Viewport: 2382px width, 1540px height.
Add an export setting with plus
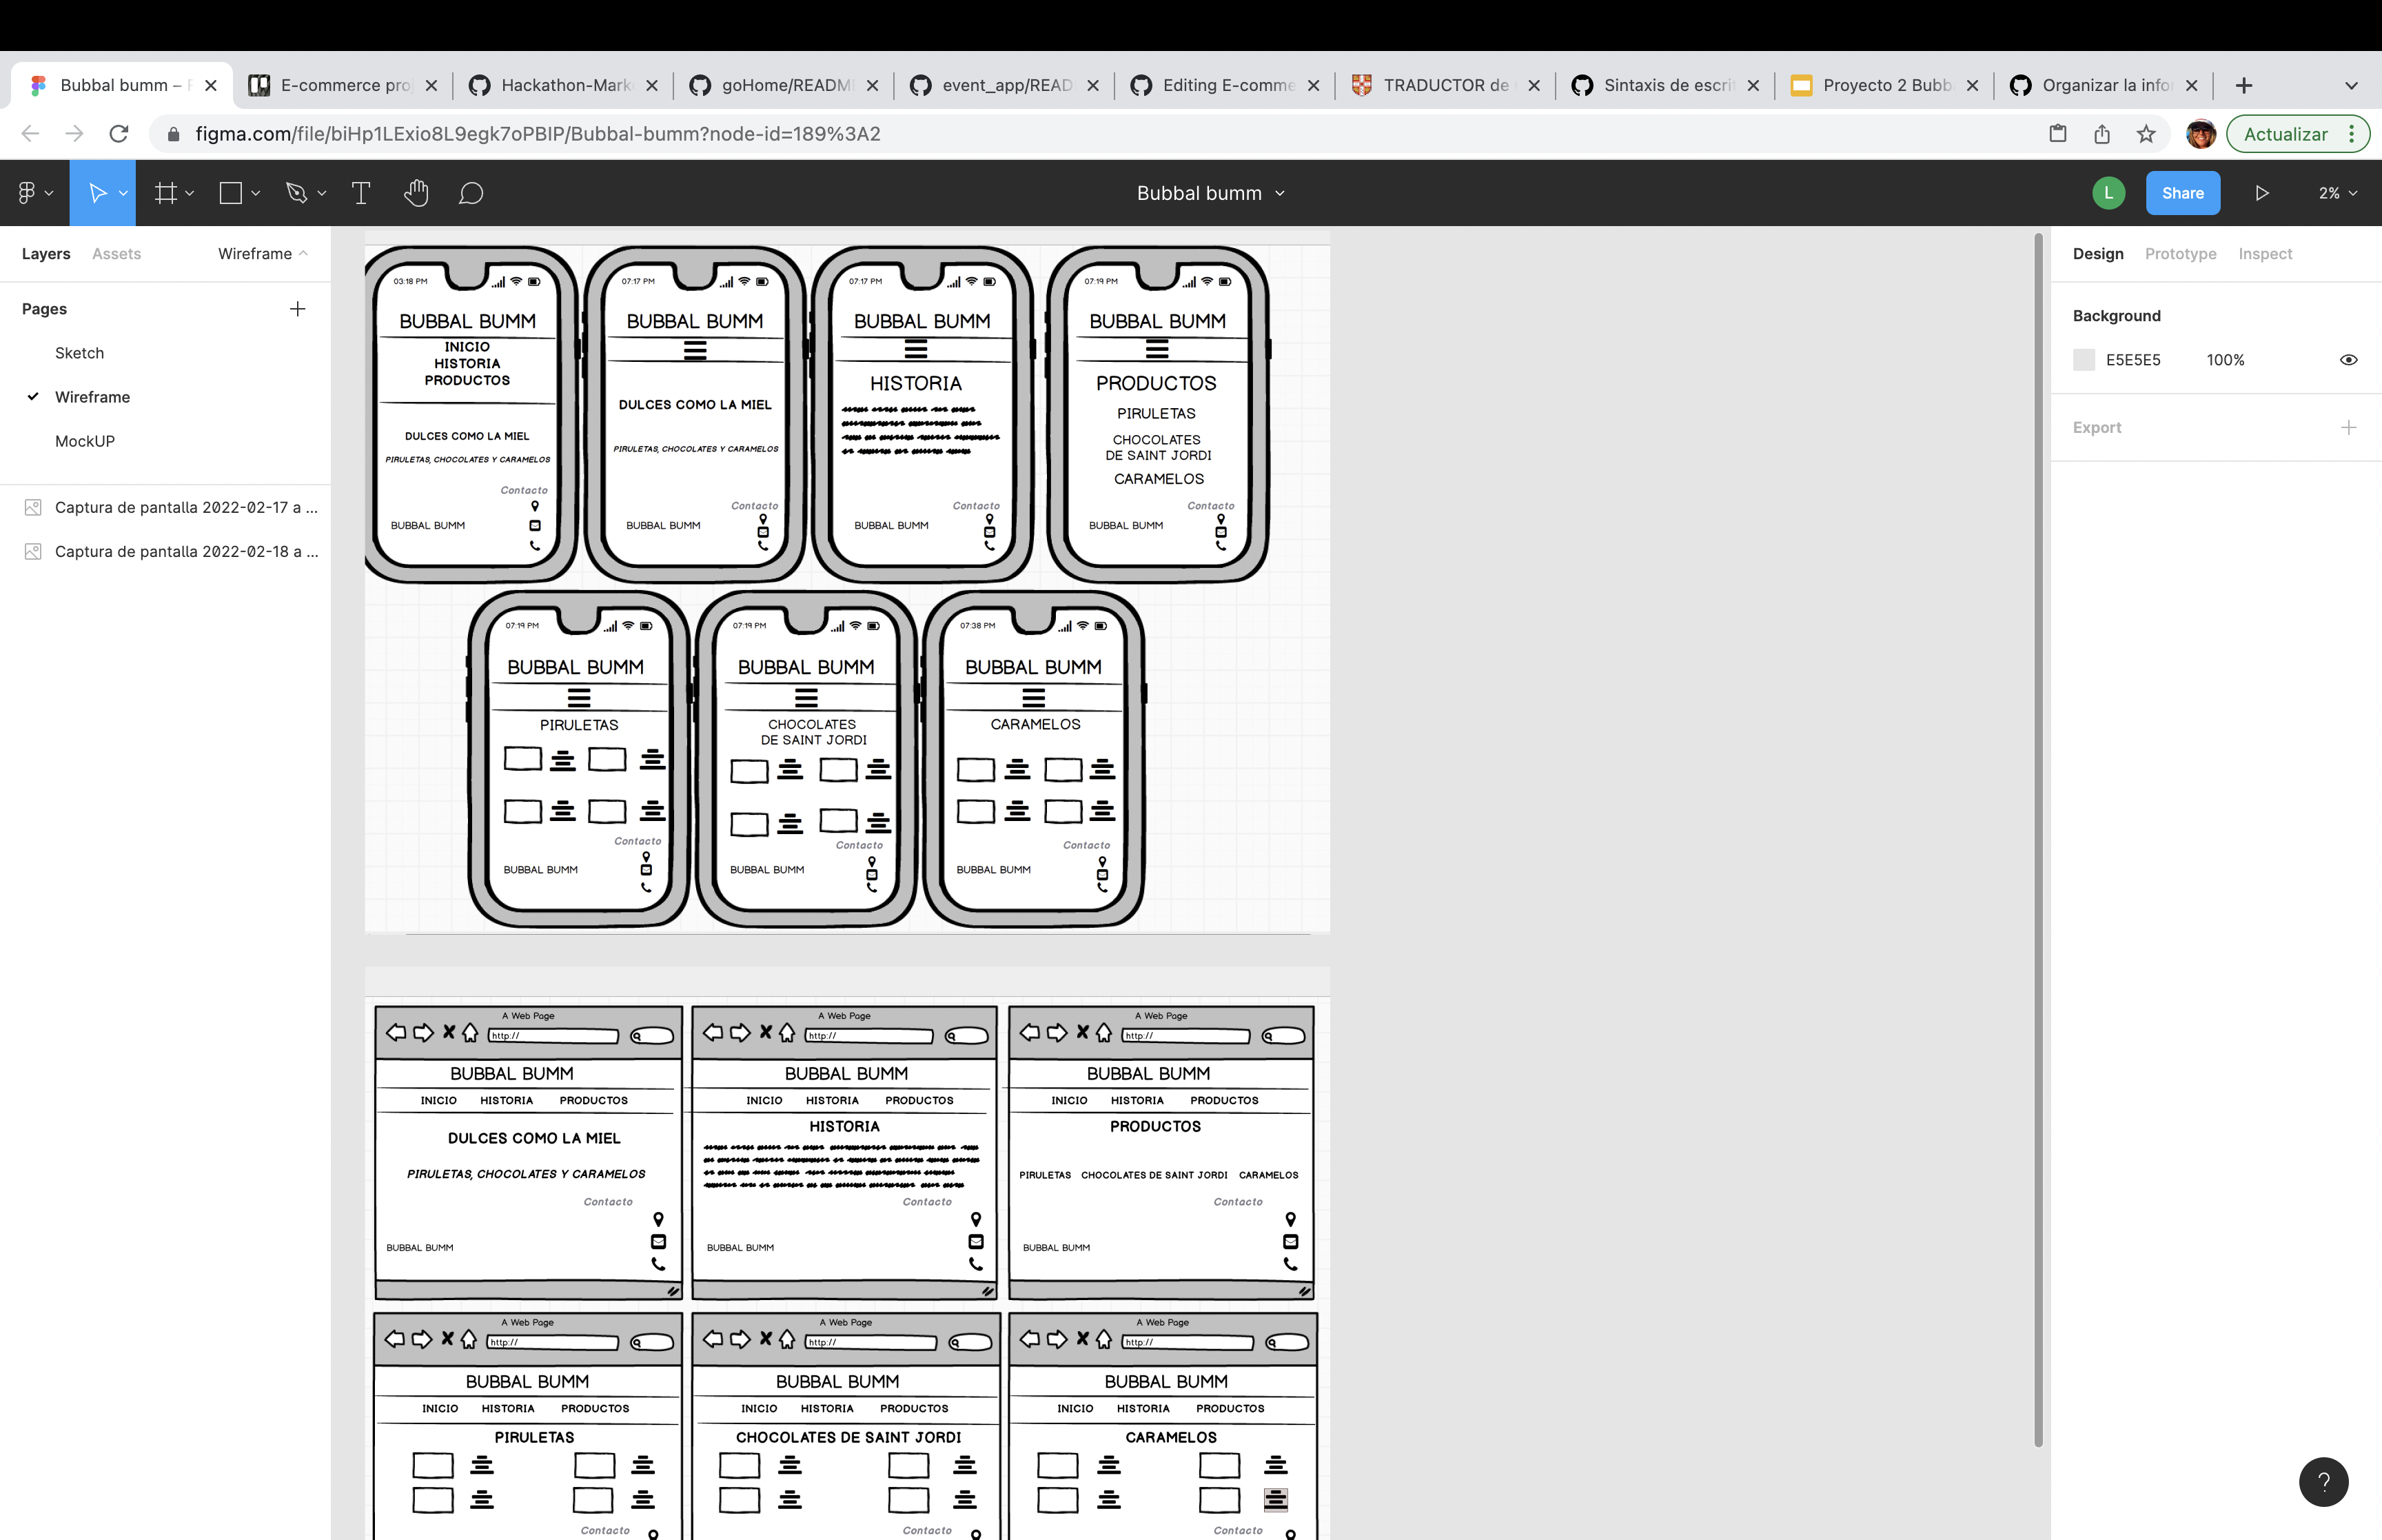pyautogui.click(x=2348, y=427)
